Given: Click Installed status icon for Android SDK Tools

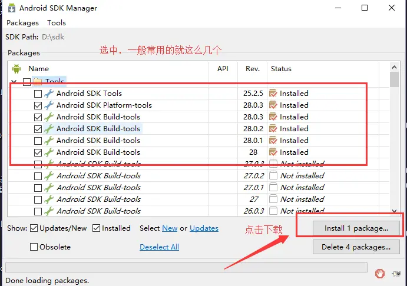Looking at the screenshot, I should (273, 94).
